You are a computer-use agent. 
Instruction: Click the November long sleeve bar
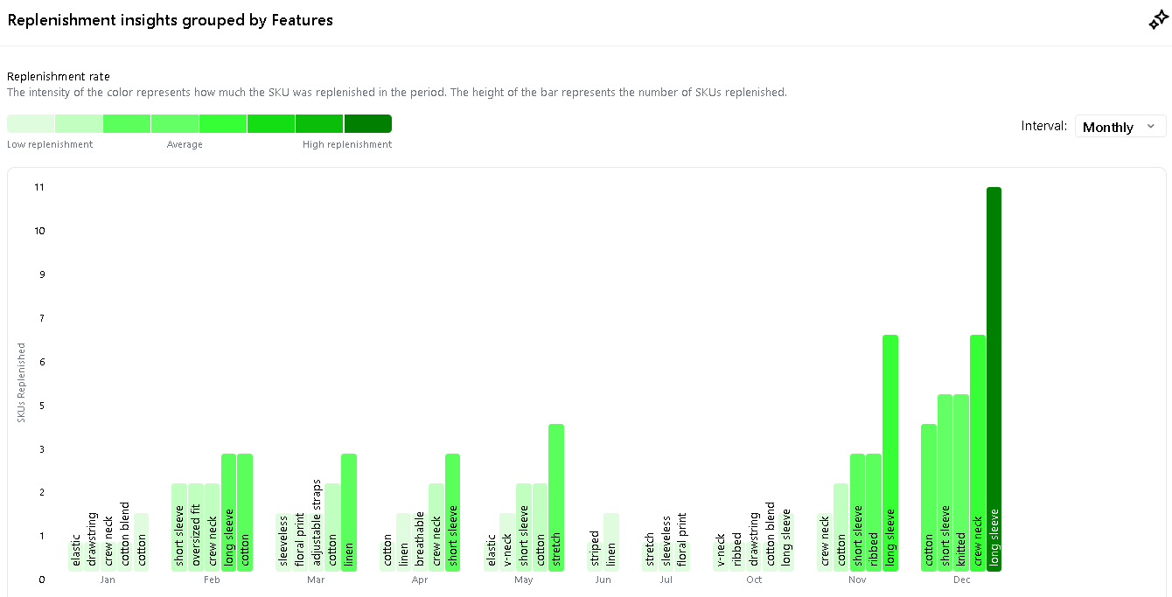[x=890, y=452]
